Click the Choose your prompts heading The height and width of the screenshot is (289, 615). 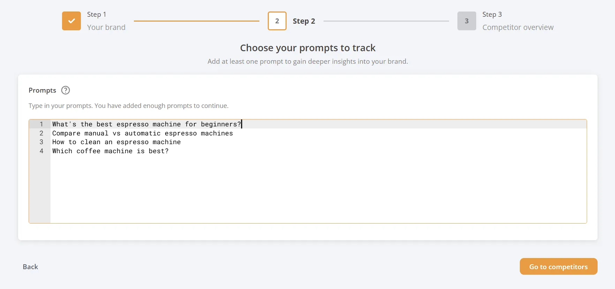click(308, 48)
